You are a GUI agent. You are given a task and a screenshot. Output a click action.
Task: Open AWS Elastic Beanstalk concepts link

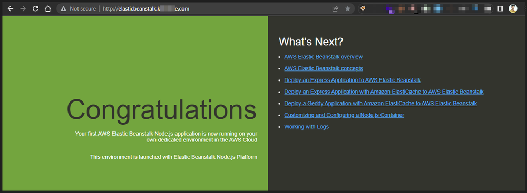point(324,68)
